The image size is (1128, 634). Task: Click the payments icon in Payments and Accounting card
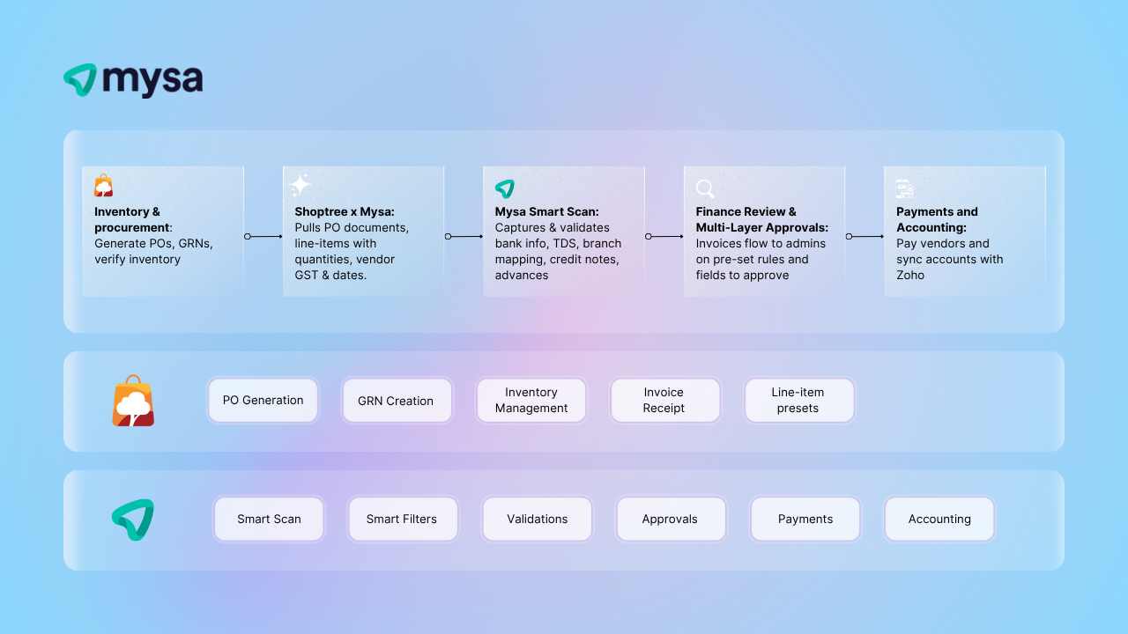(905, 188)
